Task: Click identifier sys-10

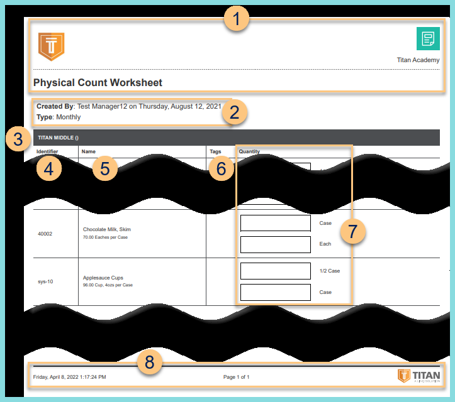Action: point(45,281)
